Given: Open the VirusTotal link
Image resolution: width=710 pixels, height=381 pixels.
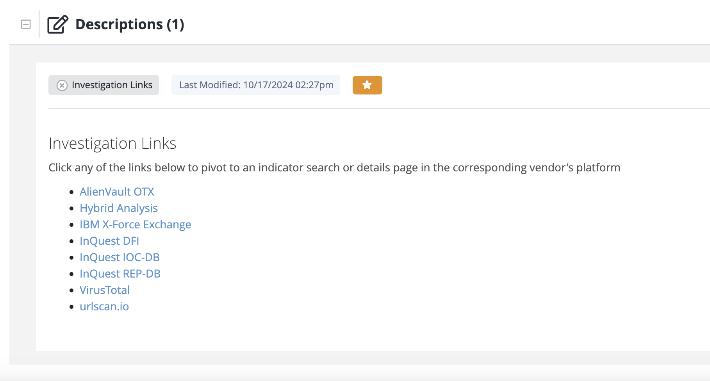Looking at the screenshot, I should [x=105, y=290].
